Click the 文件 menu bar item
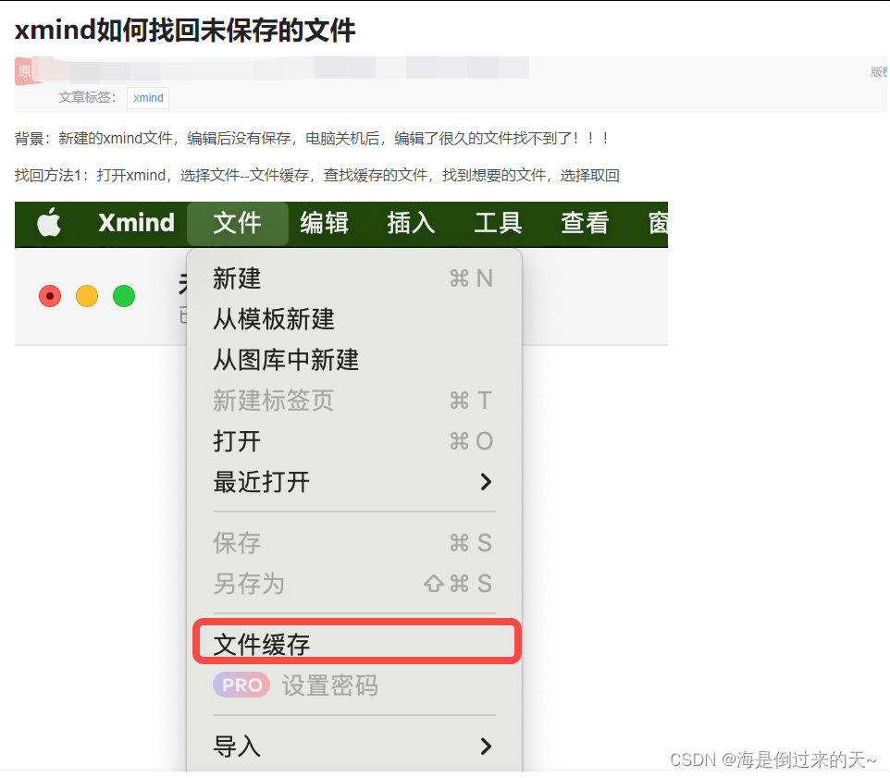Image resolution: width=890 pixels, height=778 pixels. tap(237, 223)
